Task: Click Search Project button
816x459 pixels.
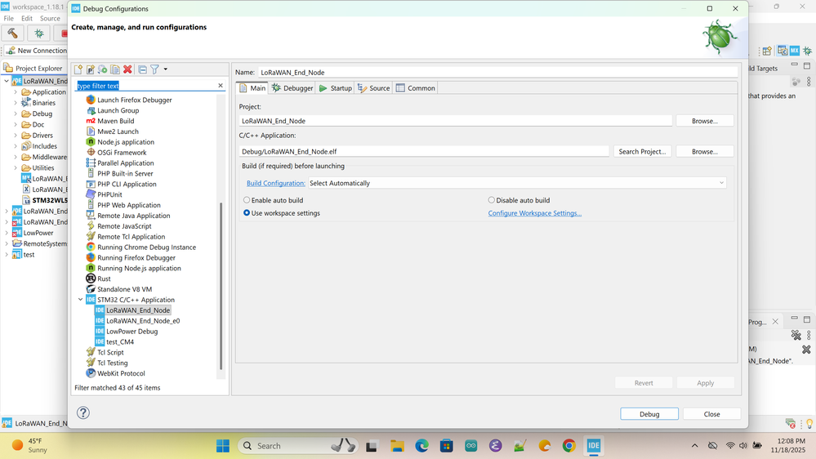Action: click(x=642, y=151)
